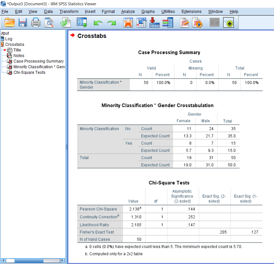Open the Graphs menu

pos(148,11)
